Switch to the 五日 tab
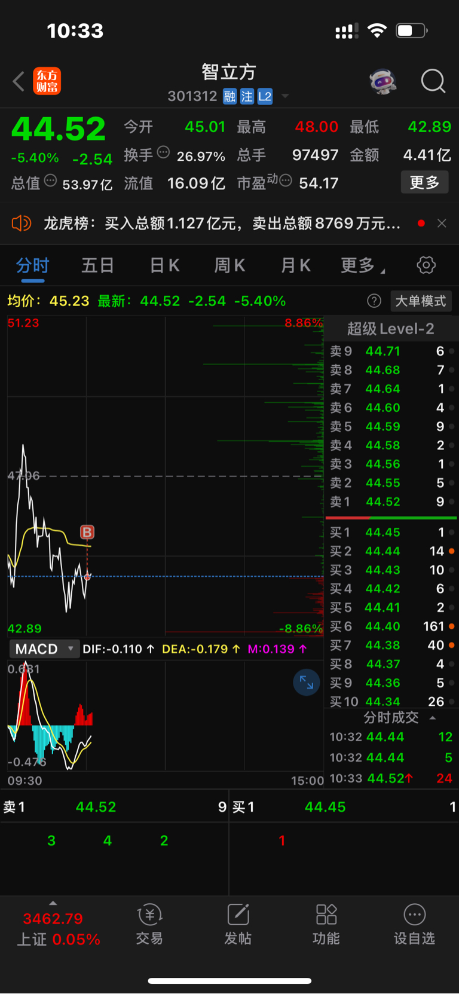This screenshot has height=994, width=459. coord(97,265)
